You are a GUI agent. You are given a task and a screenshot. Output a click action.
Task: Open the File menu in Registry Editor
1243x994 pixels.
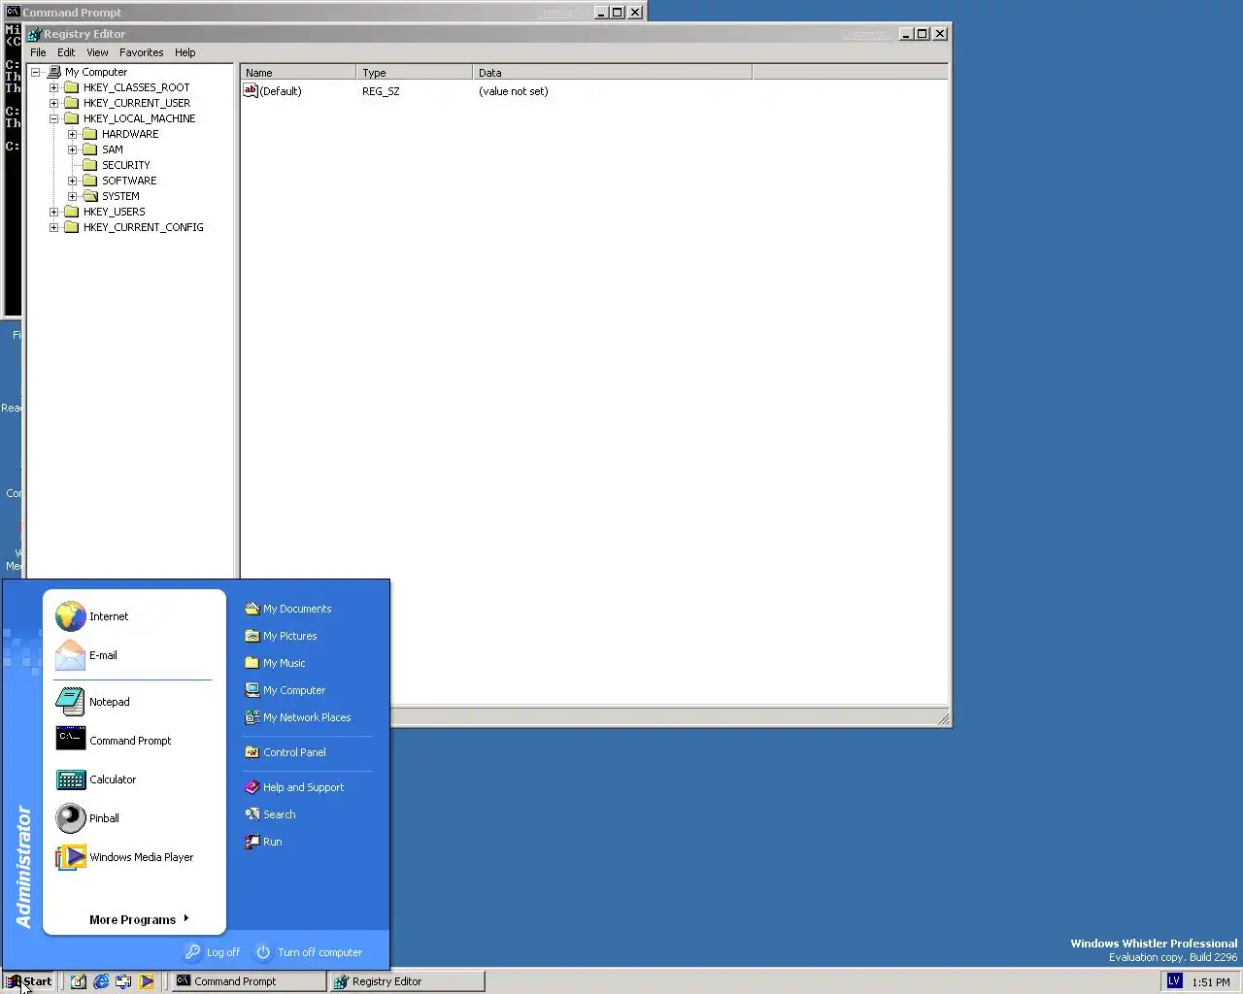click(38, 52)
